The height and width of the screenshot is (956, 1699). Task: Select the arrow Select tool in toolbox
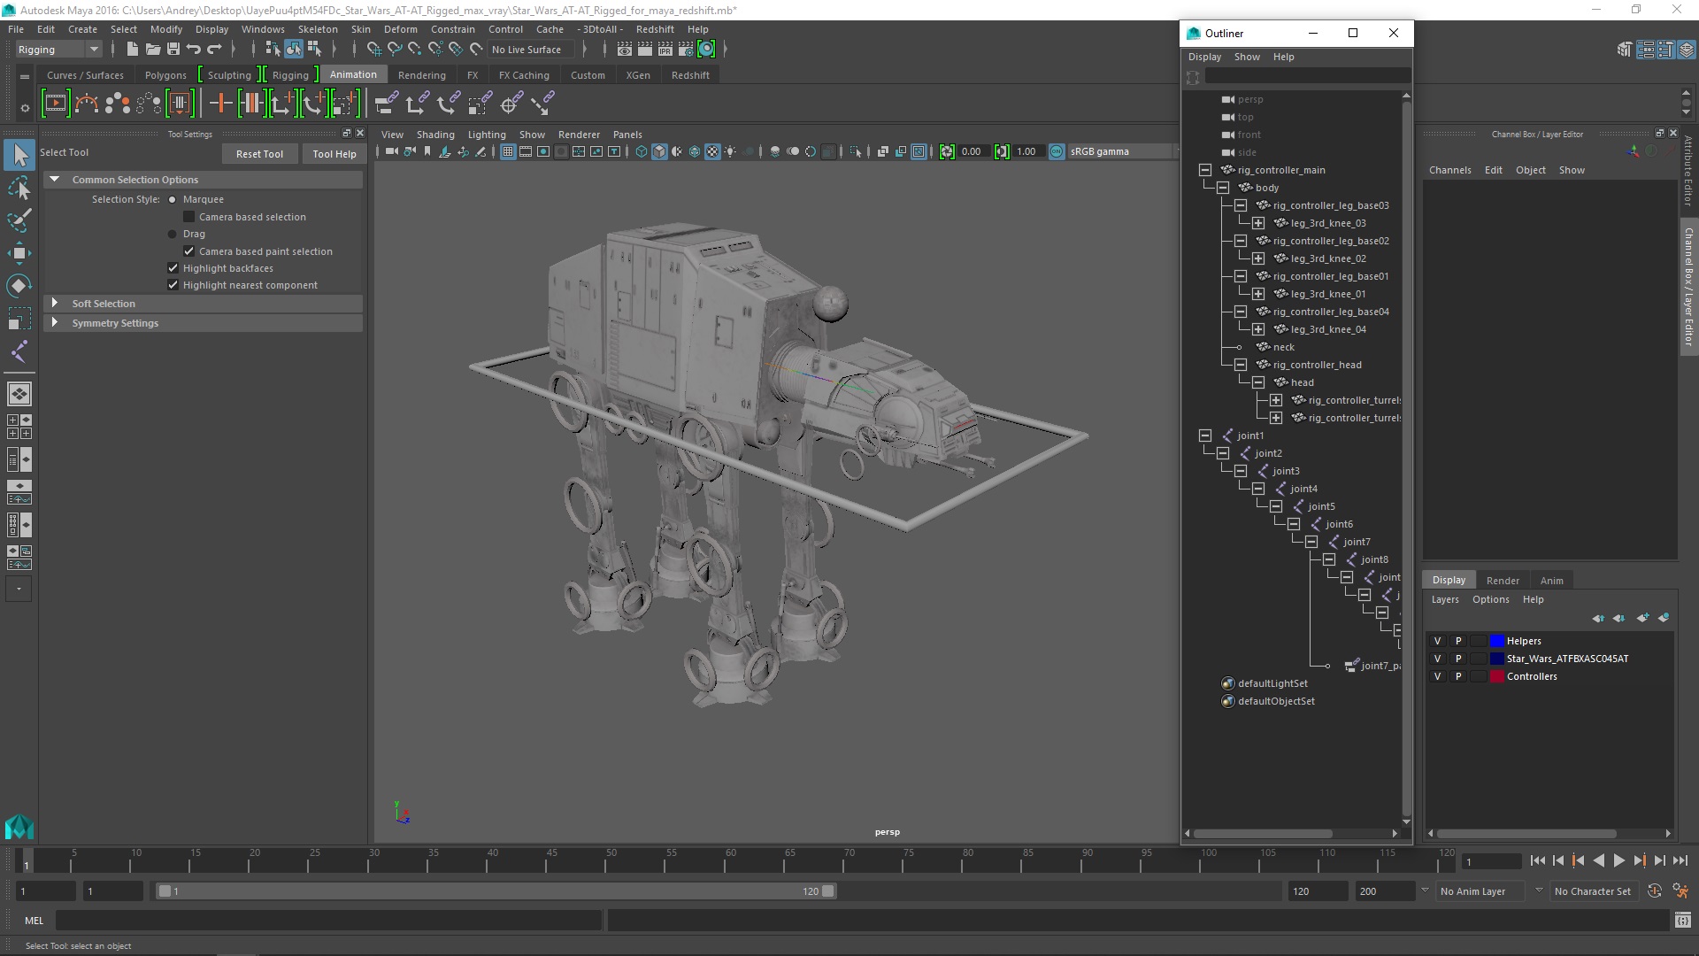[x=19, y=155]
